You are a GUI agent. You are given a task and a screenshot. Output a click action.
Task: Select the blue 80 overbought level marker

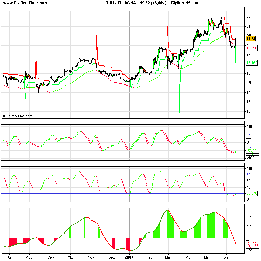248,175
